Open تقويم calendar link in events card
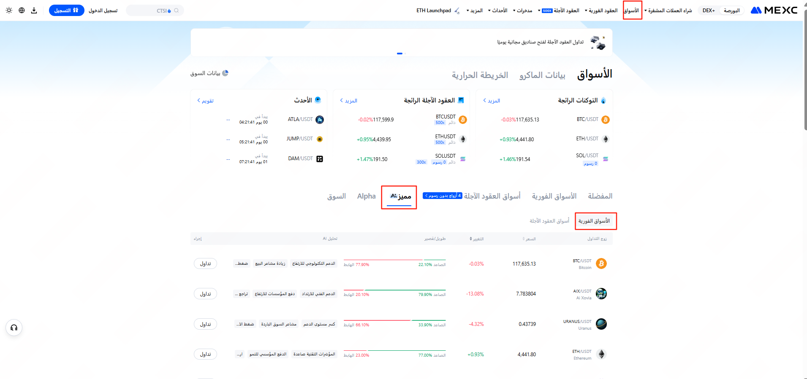 tap(206, 101)
